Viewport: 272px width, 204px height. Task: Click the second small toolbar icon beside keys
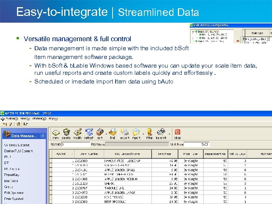(x=11, y=124)
